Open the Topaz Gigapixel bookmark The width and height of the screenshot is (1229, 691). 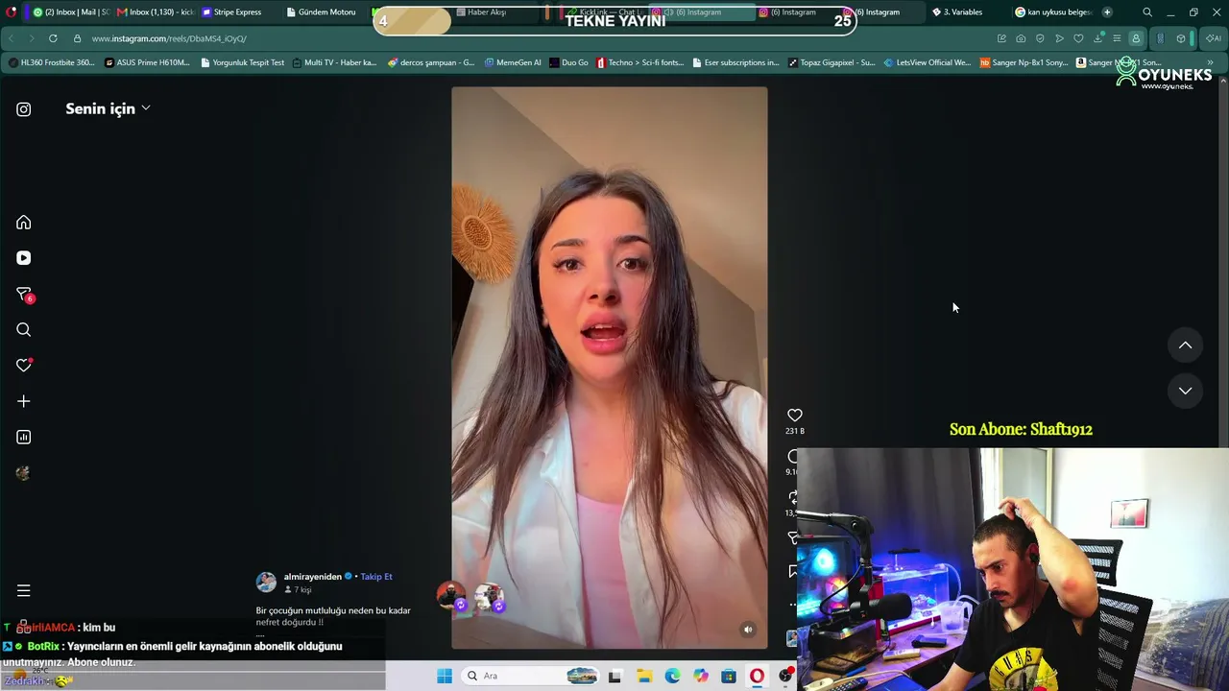click(x=831, y=62)
